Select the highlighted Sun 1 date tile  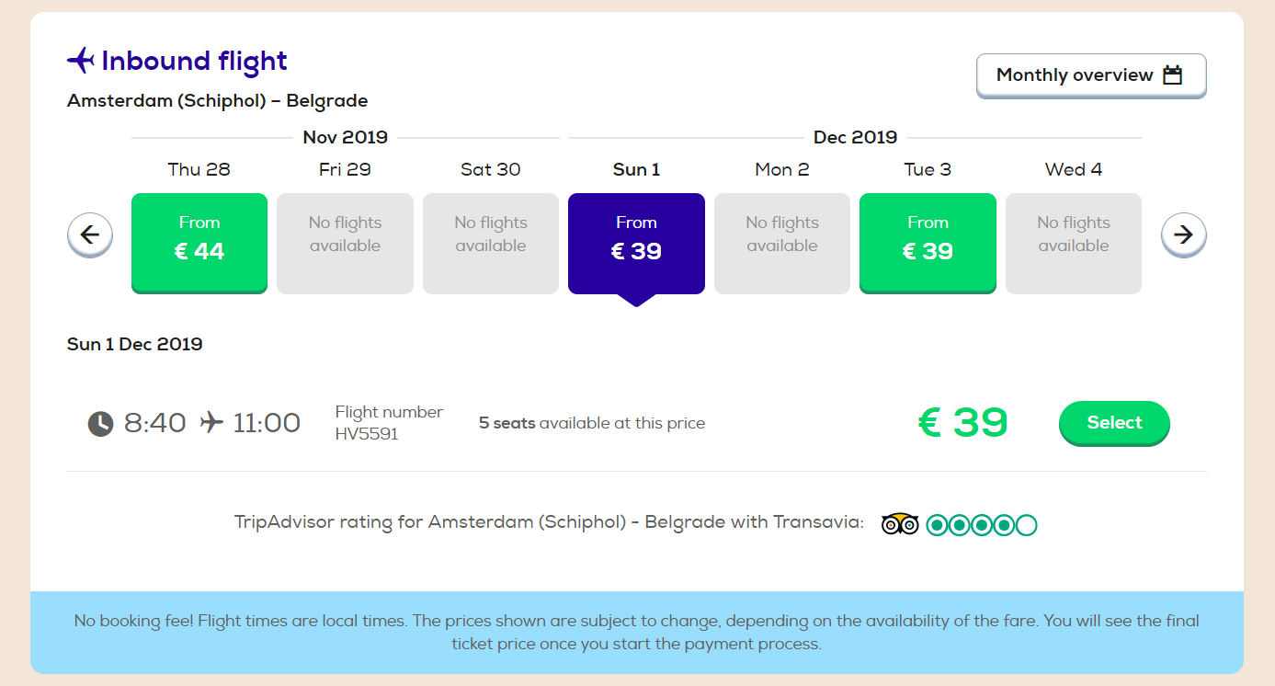tap(636, 243)
